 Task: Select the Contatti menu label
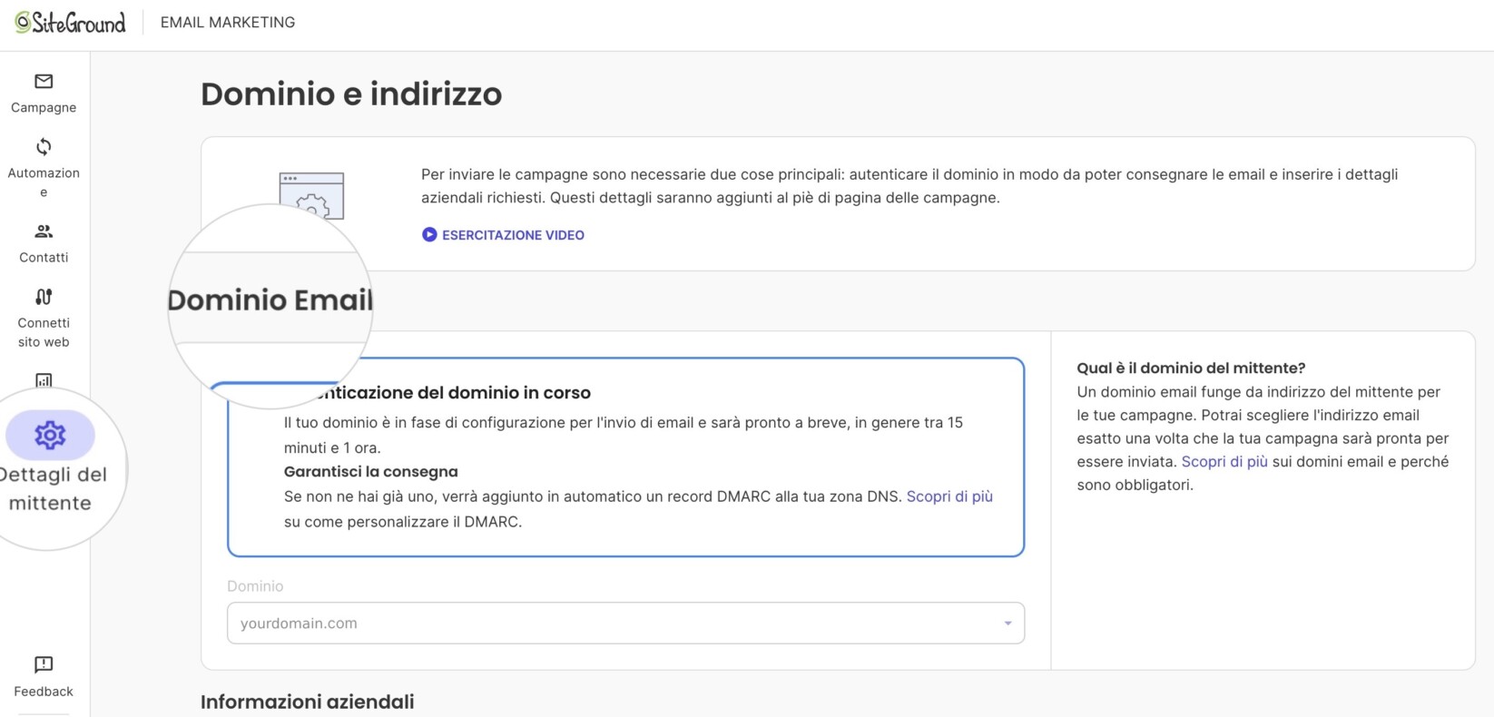coord(44,258)
